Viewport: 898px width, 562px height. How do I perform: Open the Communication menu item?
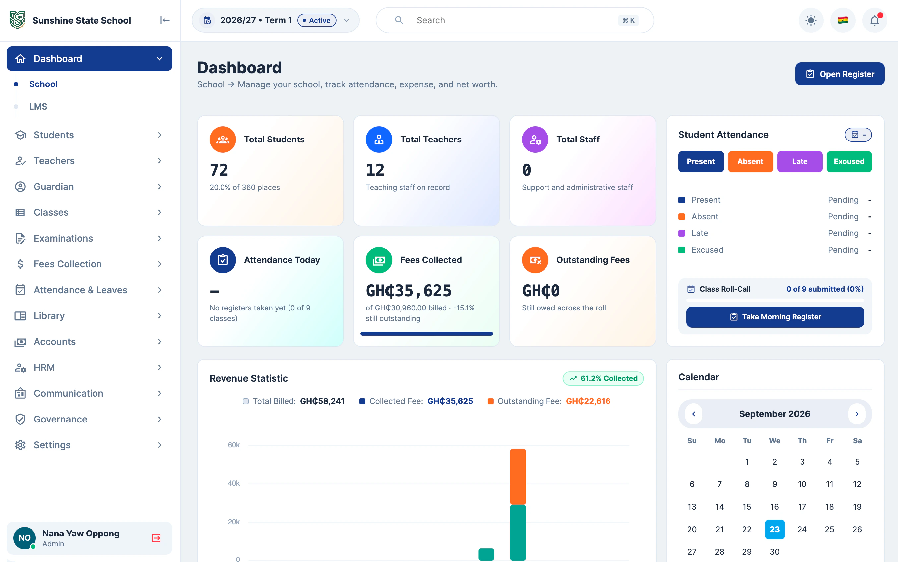click(x=89, y=393)
